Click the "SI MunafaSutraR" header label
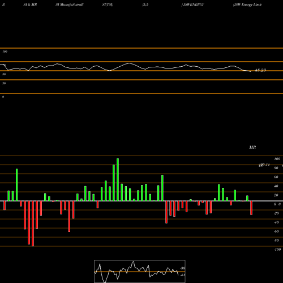 (70, 5)
